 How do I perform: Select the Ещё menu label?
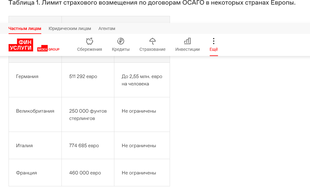pyautogui.click(x=214, y=49)
